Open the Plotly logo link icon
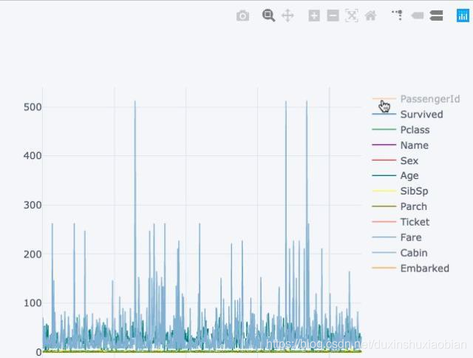Viewport: 473px width, 358px height. tap(463, 16)
